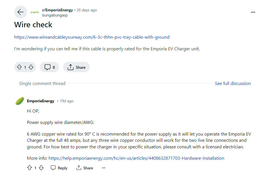257x185 pixels.
Task: Open the post's comments bubble showing 8
Action: pyautogui.click(x=49, y=67)
